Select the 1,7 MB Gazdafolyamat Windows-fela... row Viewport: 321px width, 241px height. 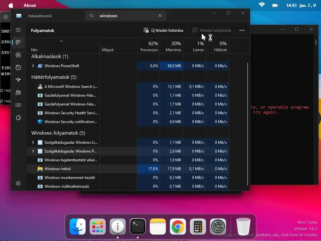click(x=128, y=104)
